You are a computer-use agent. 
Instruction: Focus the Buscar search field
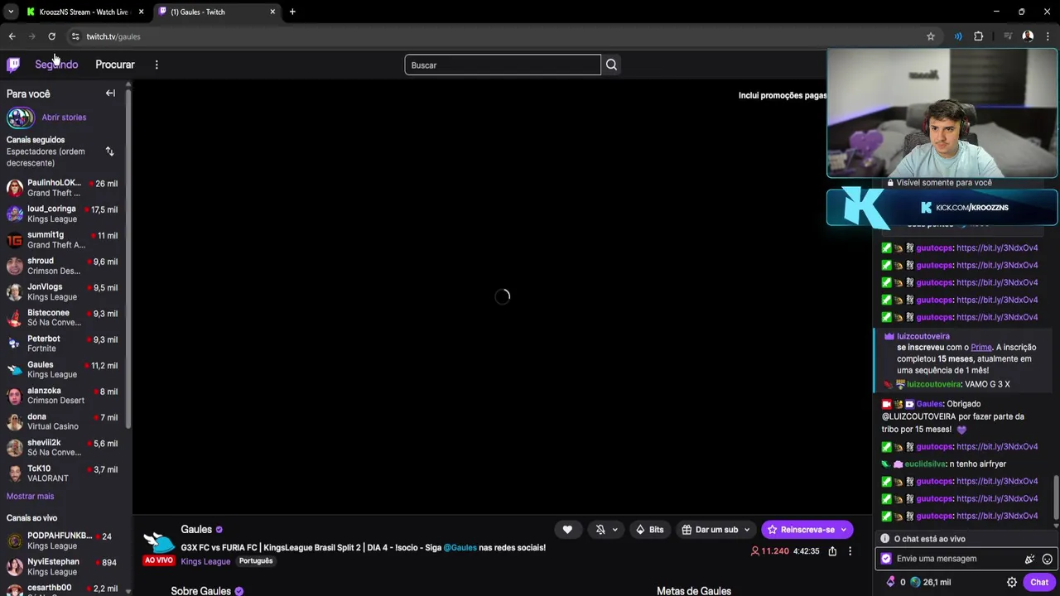tap(503, 65)
